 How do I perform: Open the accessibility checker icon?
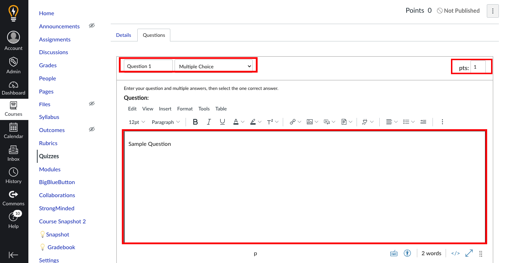407,253
